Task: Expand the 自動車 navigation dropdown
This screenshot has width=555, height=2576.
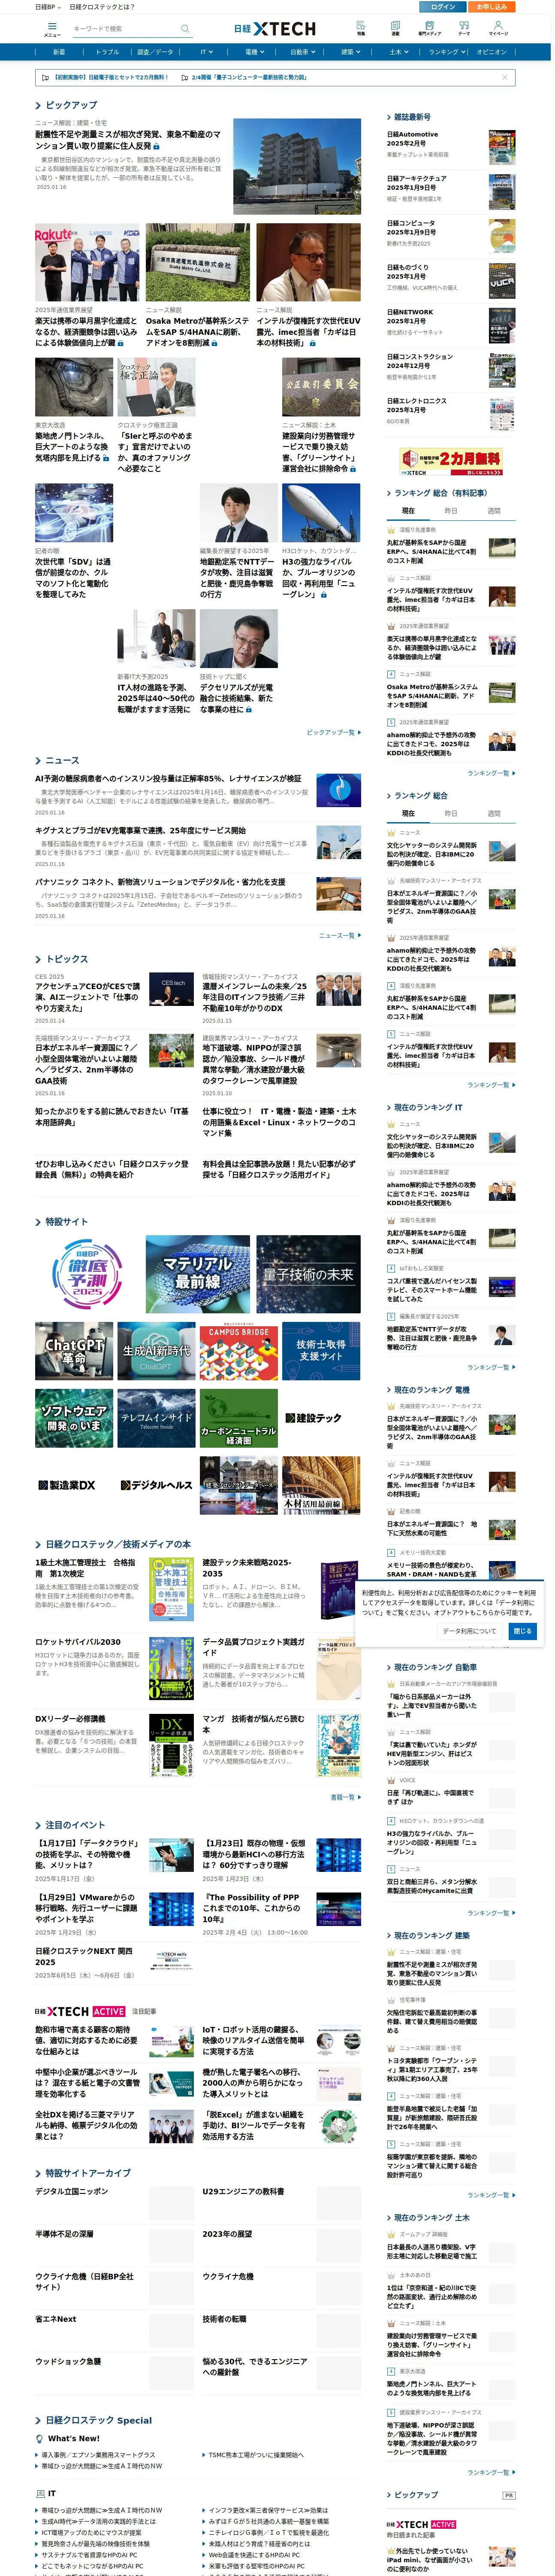Action: tap(302, 52)
